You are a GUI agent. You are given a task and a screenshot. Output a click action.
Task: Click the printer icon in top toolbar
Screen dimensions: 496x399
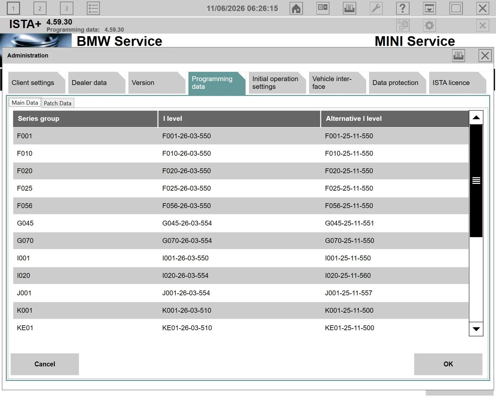point(349,8)
